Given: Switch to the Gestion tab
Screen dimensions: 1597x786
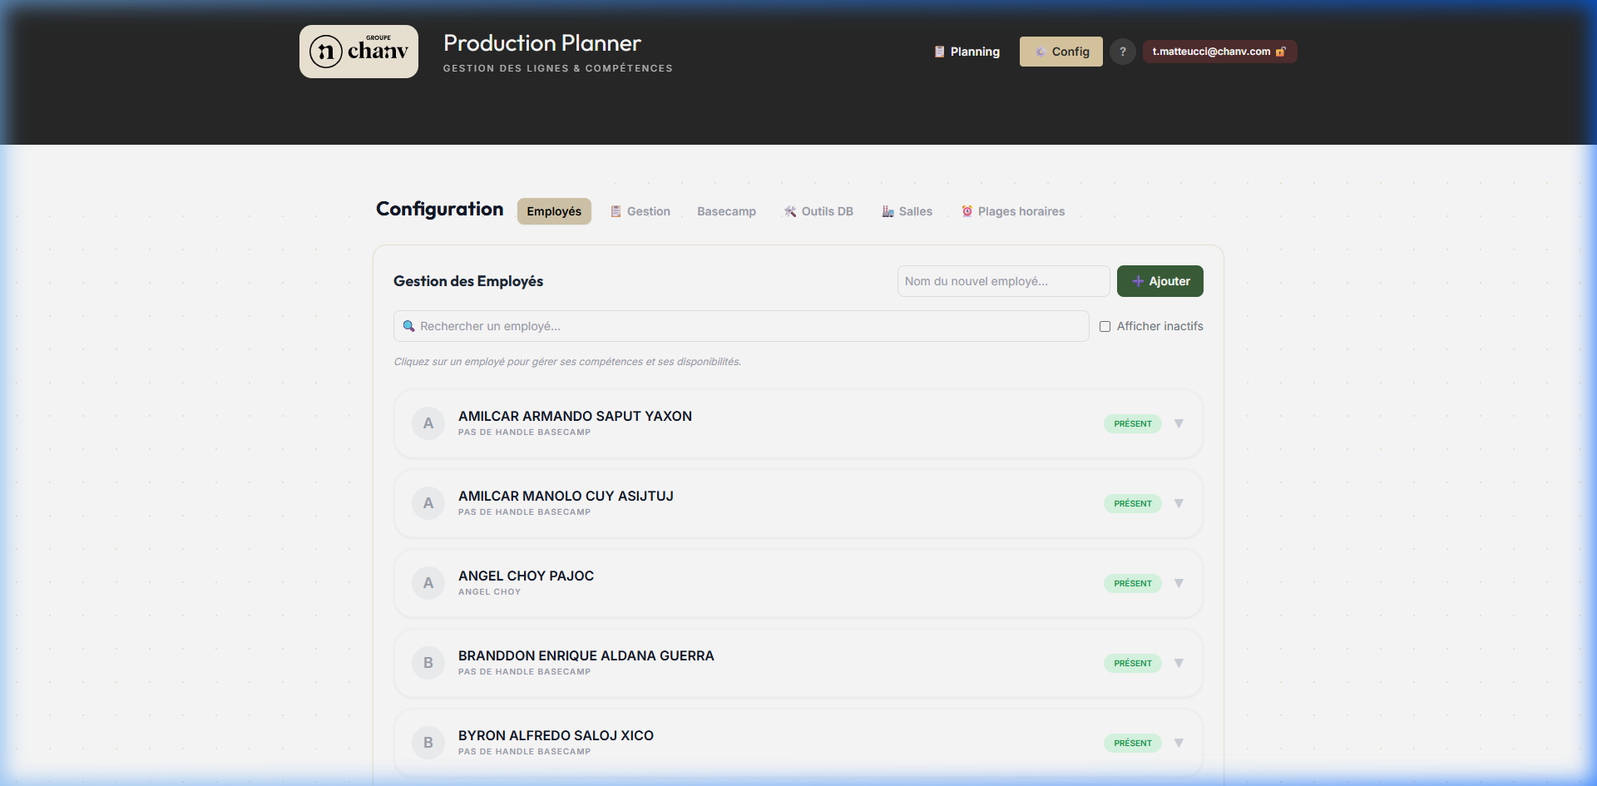Looking at the screenshot, I should [640, 211].
